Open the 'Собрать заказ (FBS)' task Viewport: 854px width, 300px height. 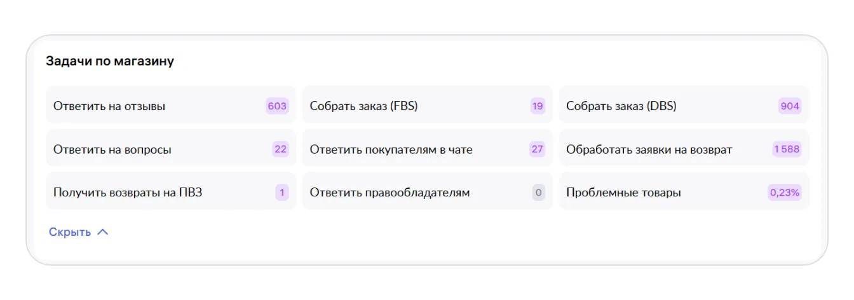tap(364, 106)
